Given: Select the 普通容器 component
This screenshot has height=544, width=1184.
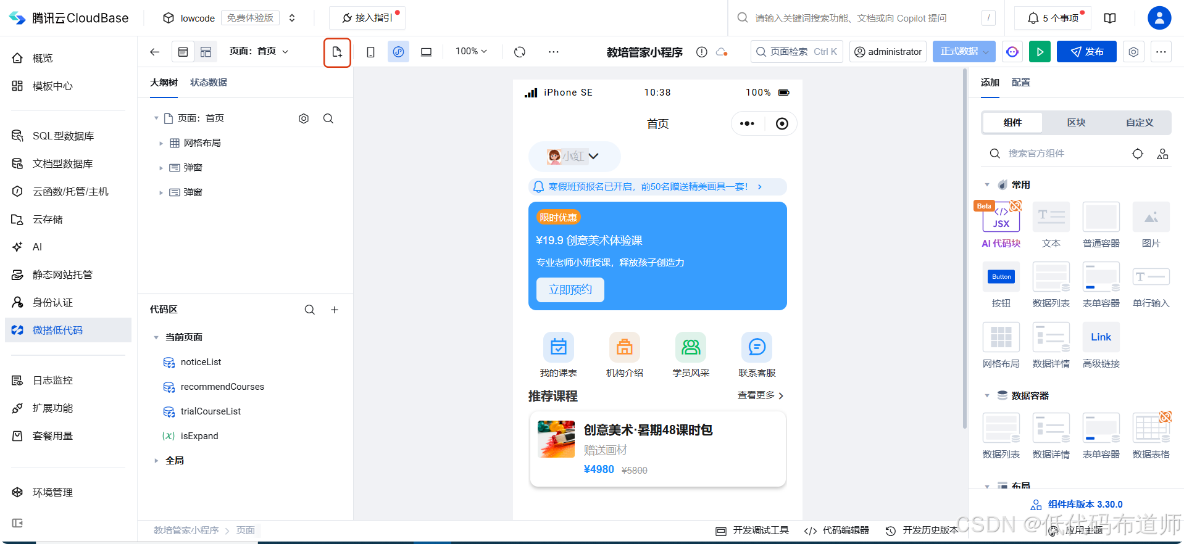Looking at the screenshot, I should (1101, 225).
